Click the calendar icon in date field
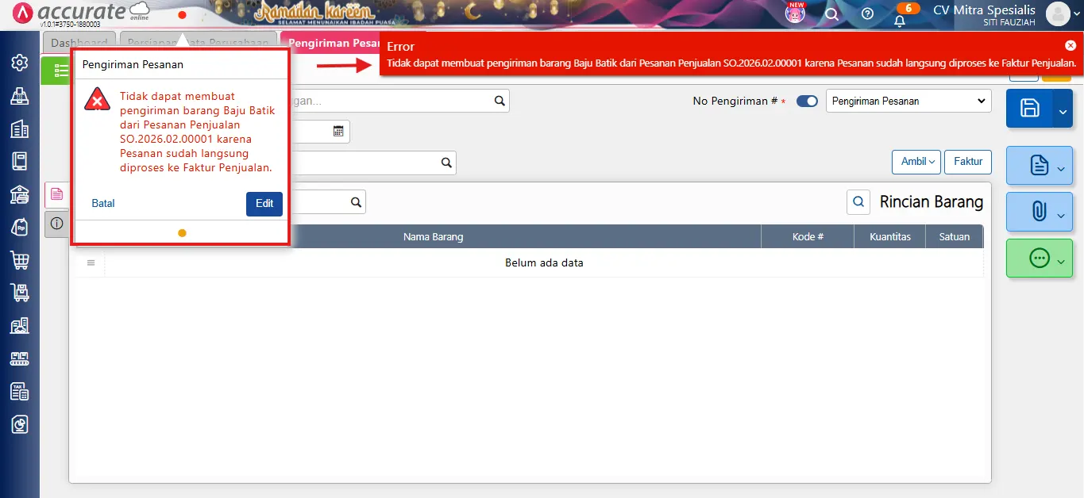Screen dimensions: 1084x498 338,132
